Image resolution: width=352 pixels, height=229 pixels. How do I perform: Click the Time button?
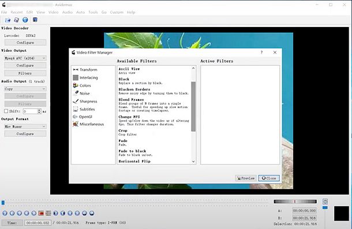click(12, 223)
